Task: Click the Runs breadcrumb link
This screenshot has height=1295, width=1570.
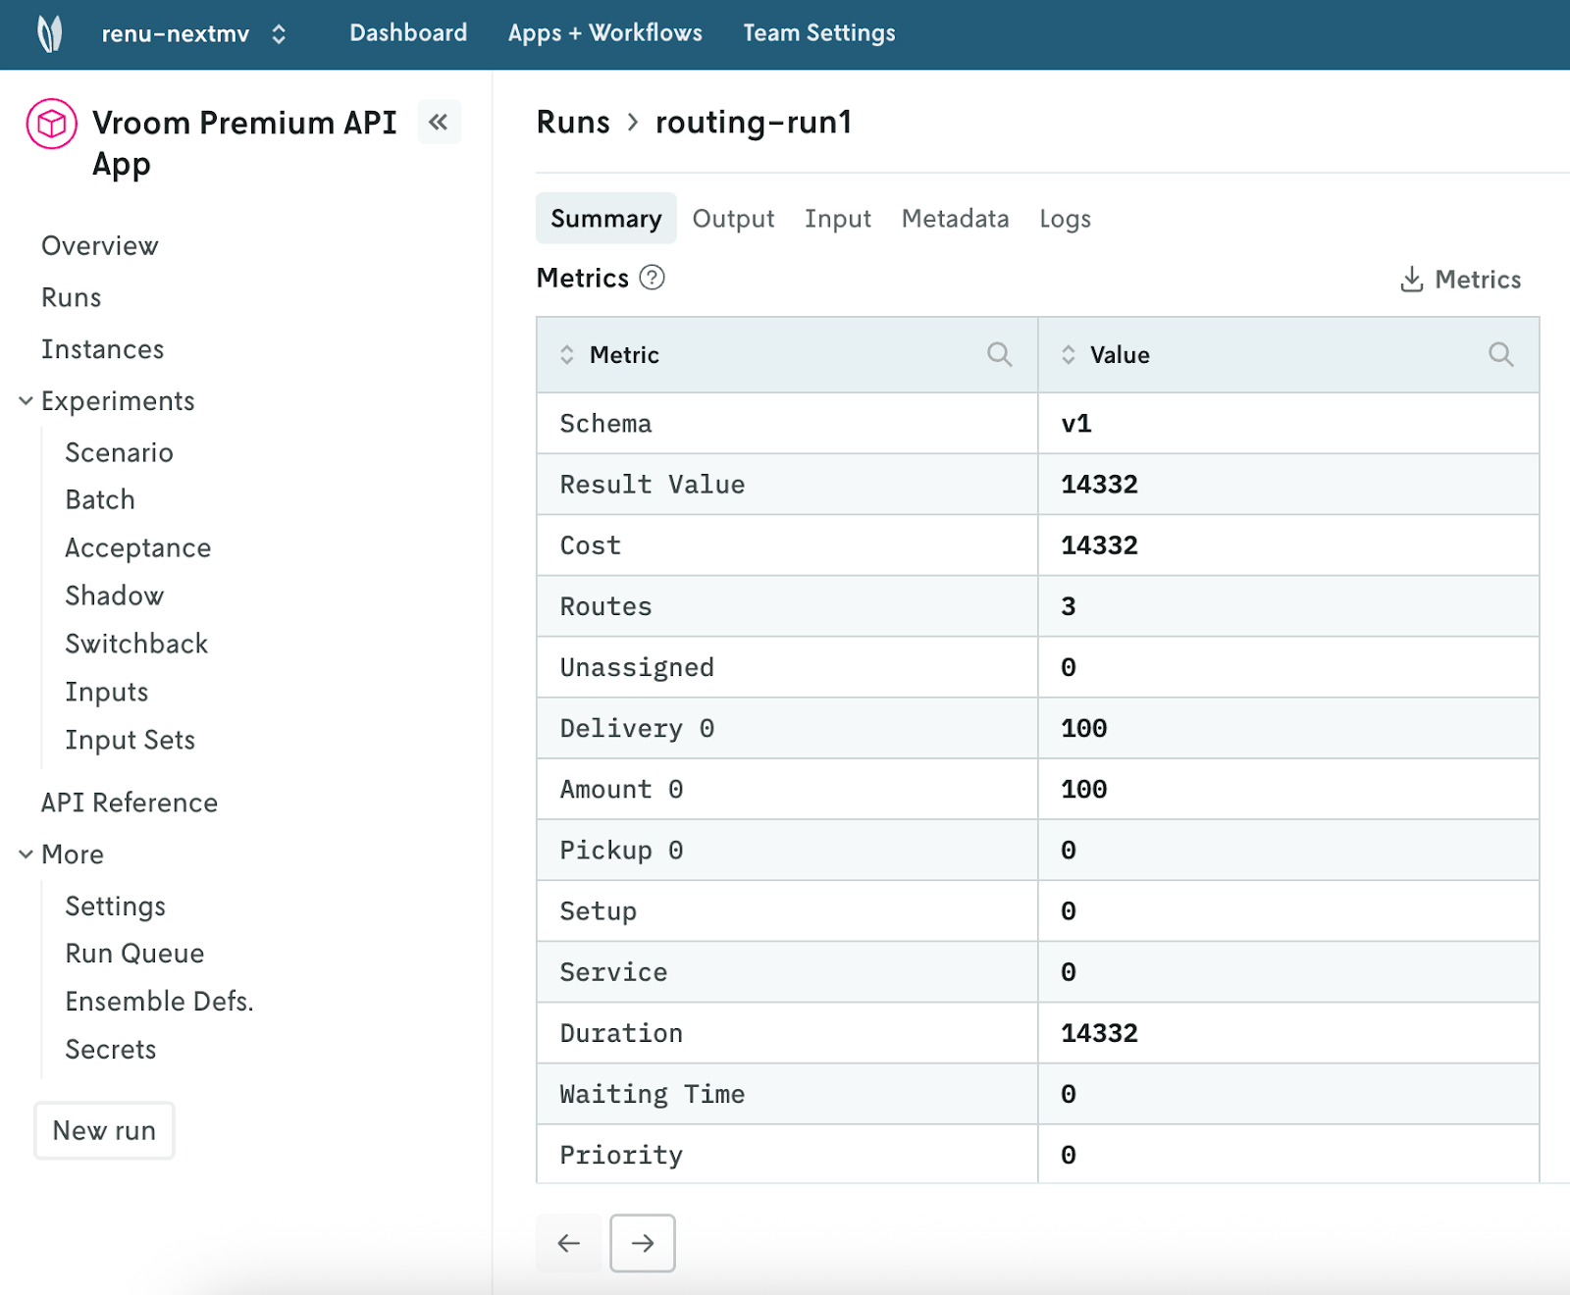Action: pyautogui.click(x=573, y=123)
